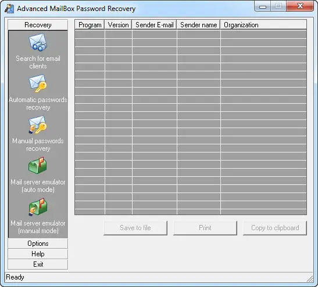The height and width of the screenshot is (287, 318).
Task: Select the Exit sidebar section
Action: [x=38, y=264]
